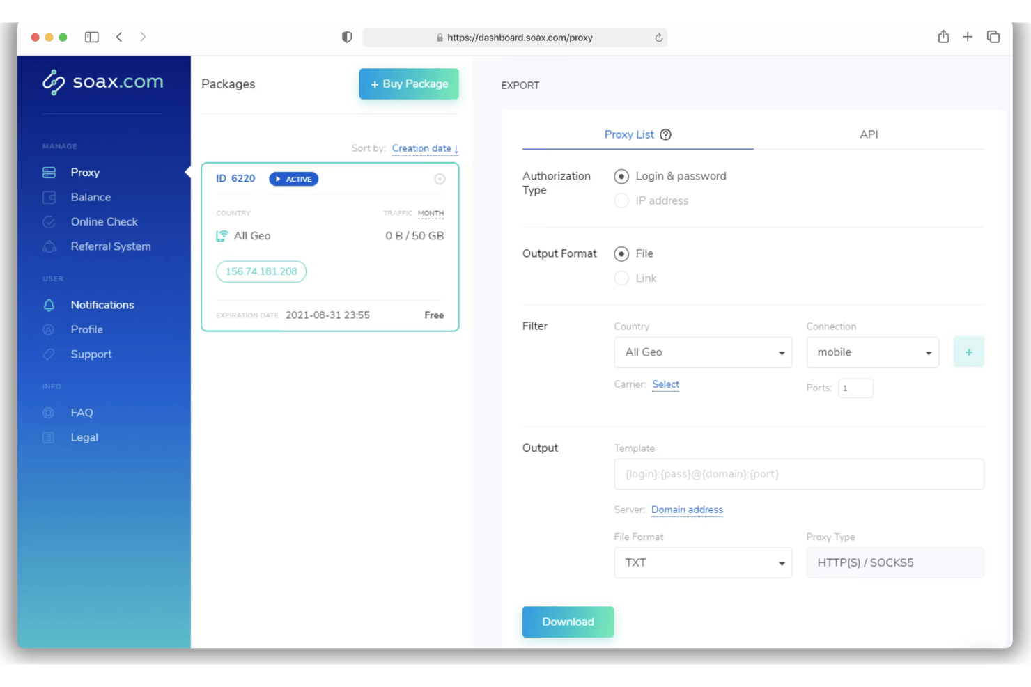Switch traffic period MONTH selector
Image resolution: width=1031 pixels, height=687 pixels.
(x=431, y=214)
